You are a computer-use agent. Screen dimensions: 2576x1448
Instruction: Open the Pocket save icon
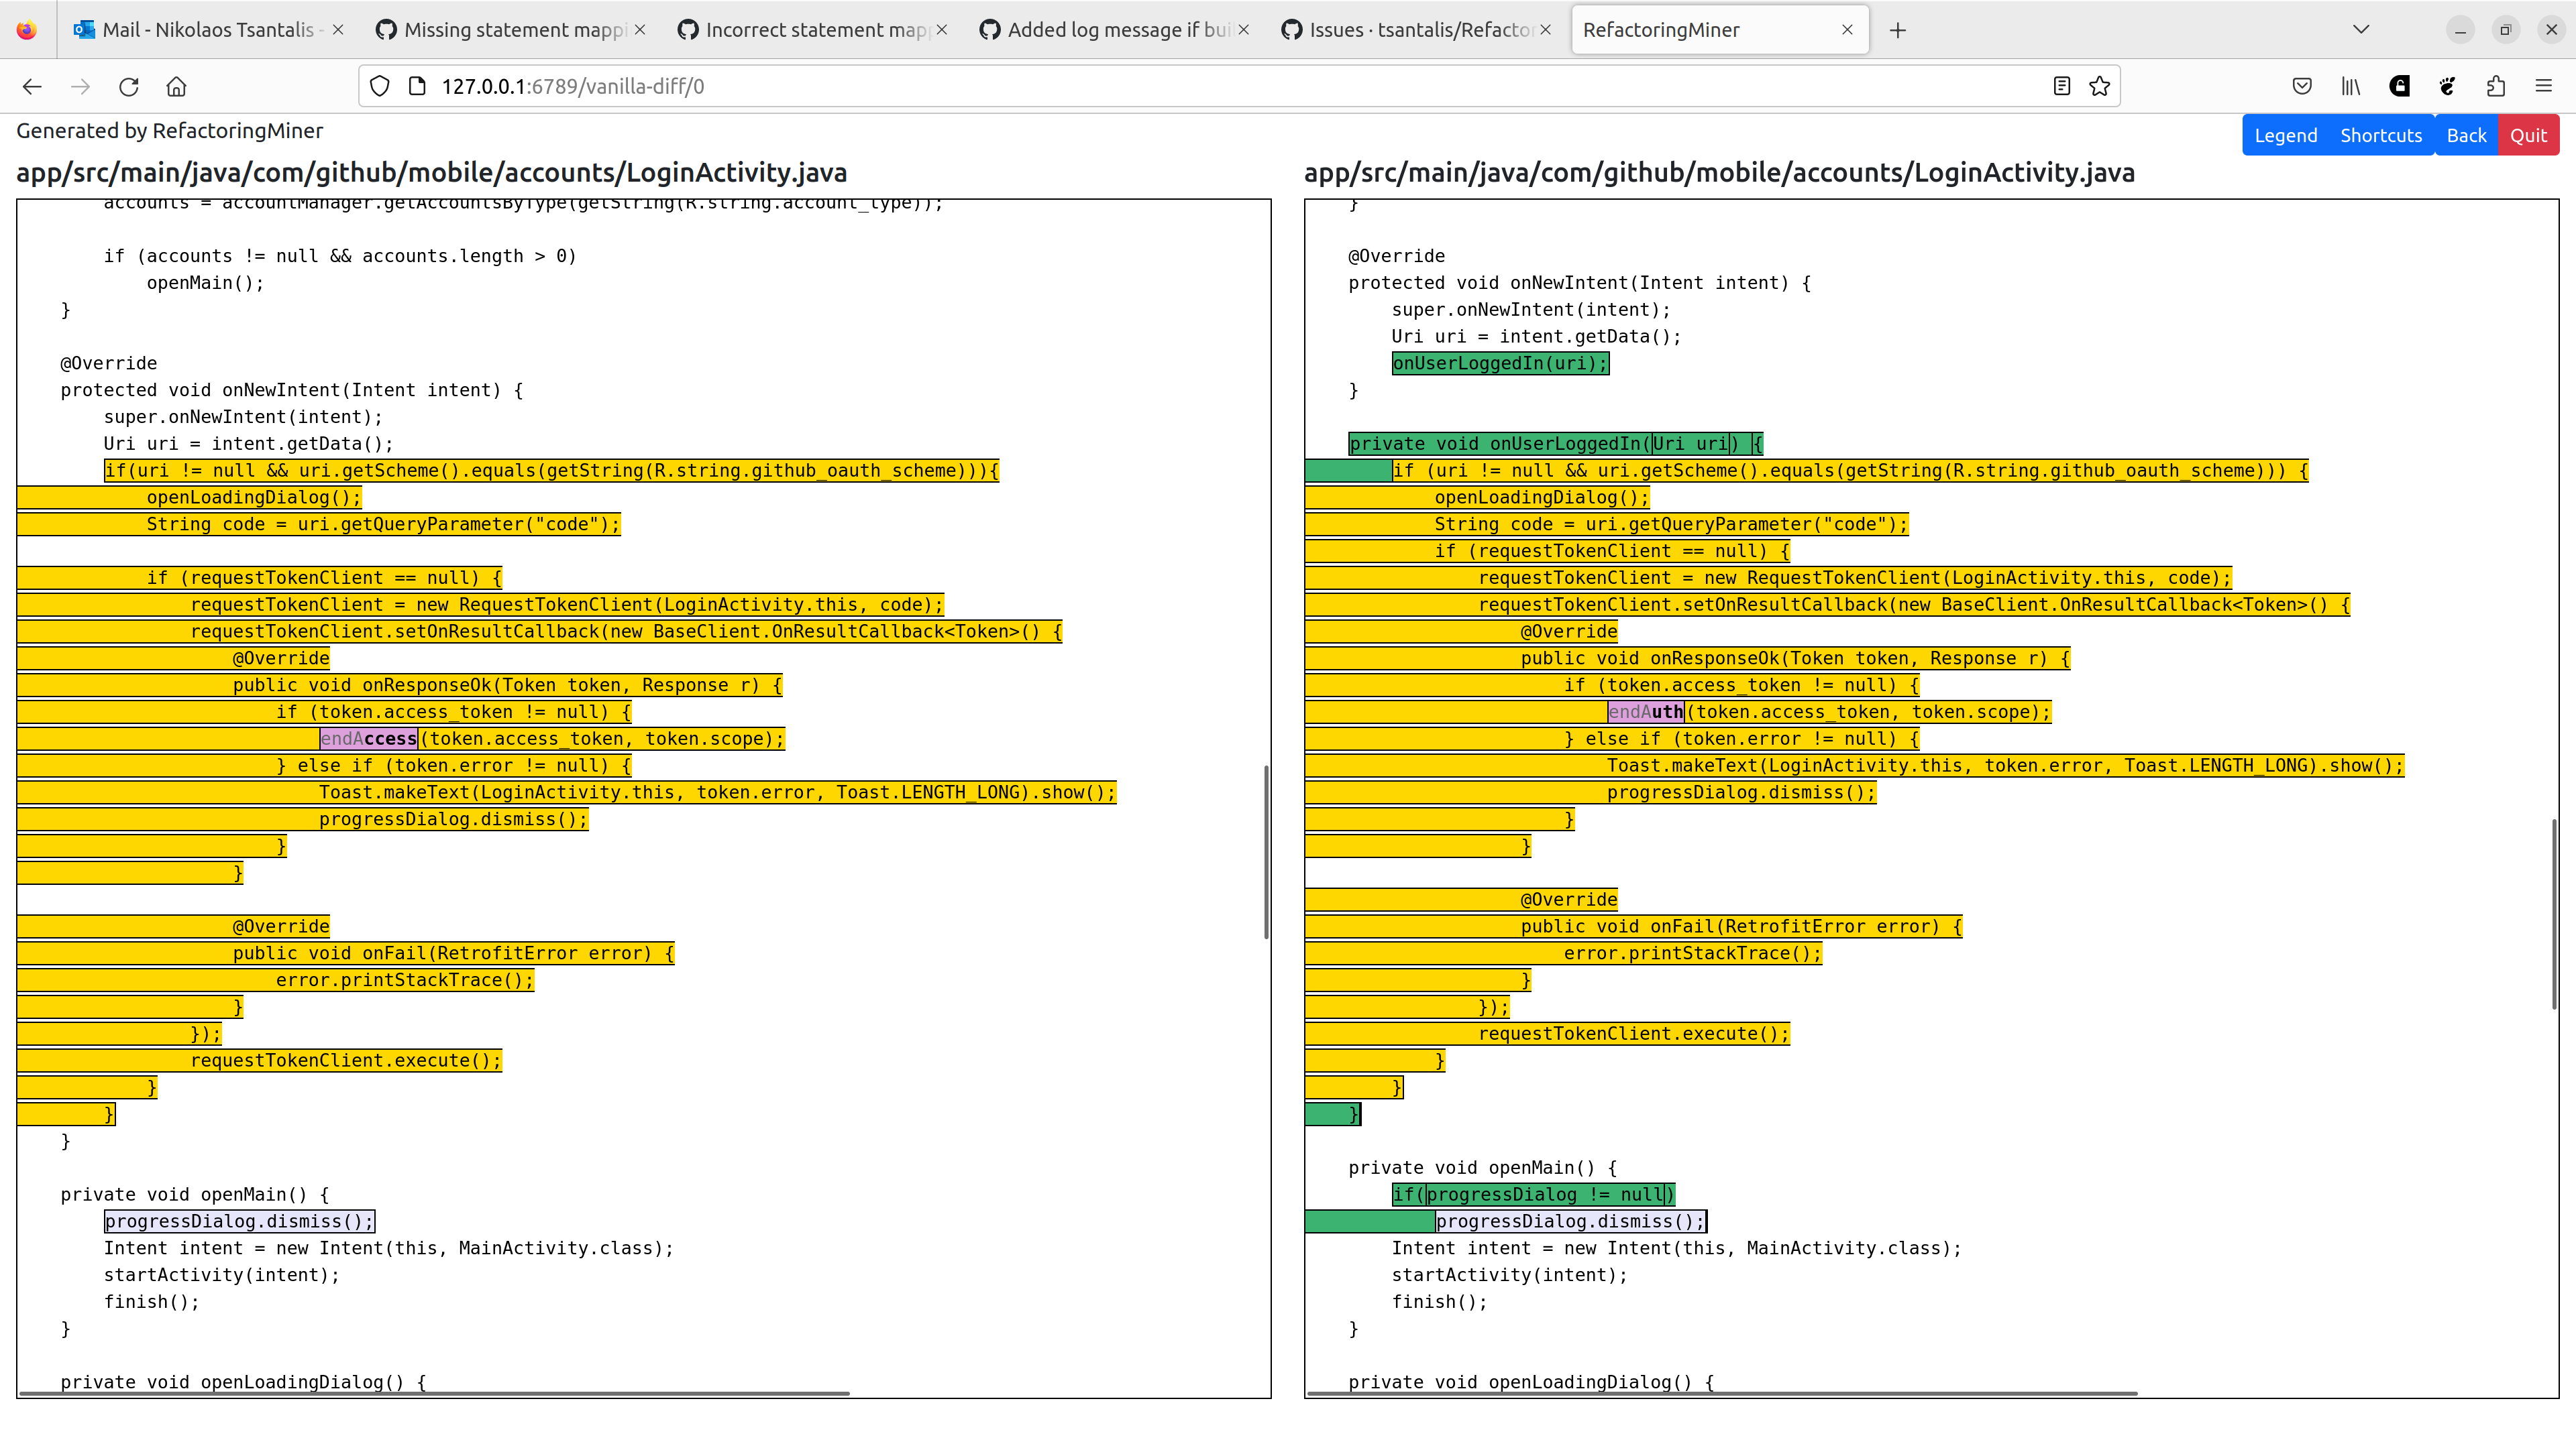pyautogui.click(x=2302, y=87)
